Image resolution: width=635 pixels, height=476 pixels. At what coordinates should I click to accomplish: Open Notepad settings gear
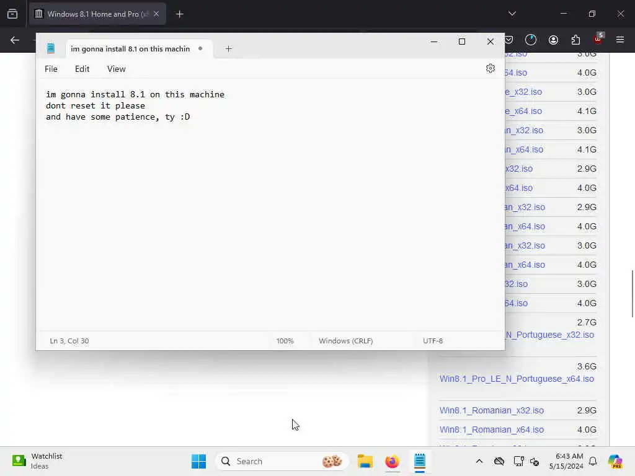point(490,68)
